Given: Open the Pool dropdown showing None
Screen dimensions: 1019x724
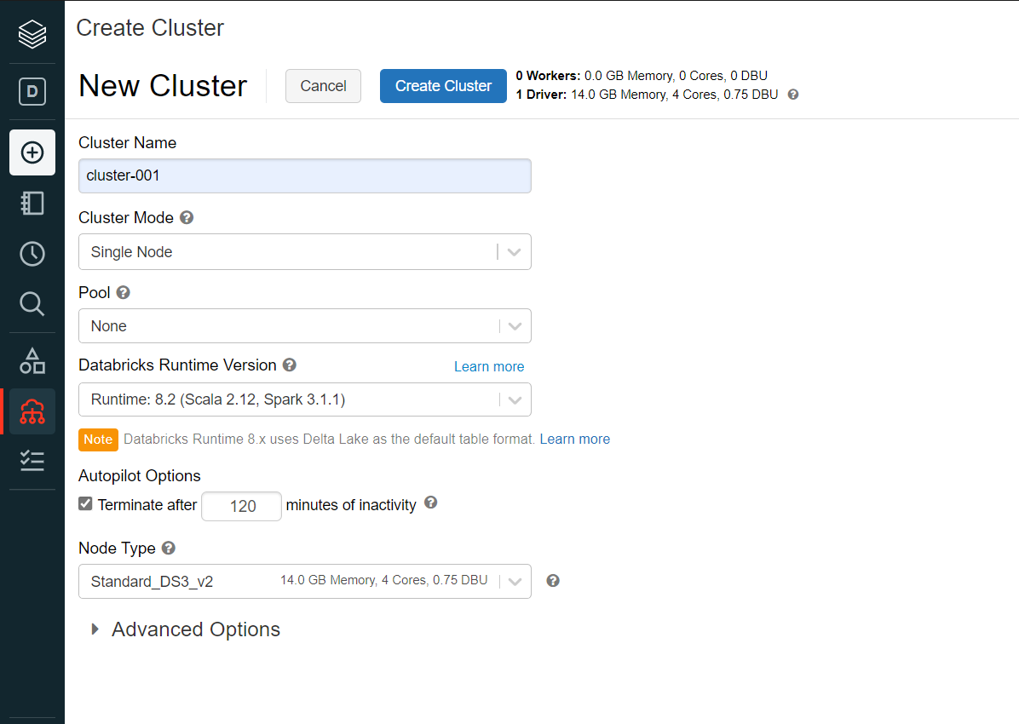Looking at the screenshot, I should click(x=305, y=325).
